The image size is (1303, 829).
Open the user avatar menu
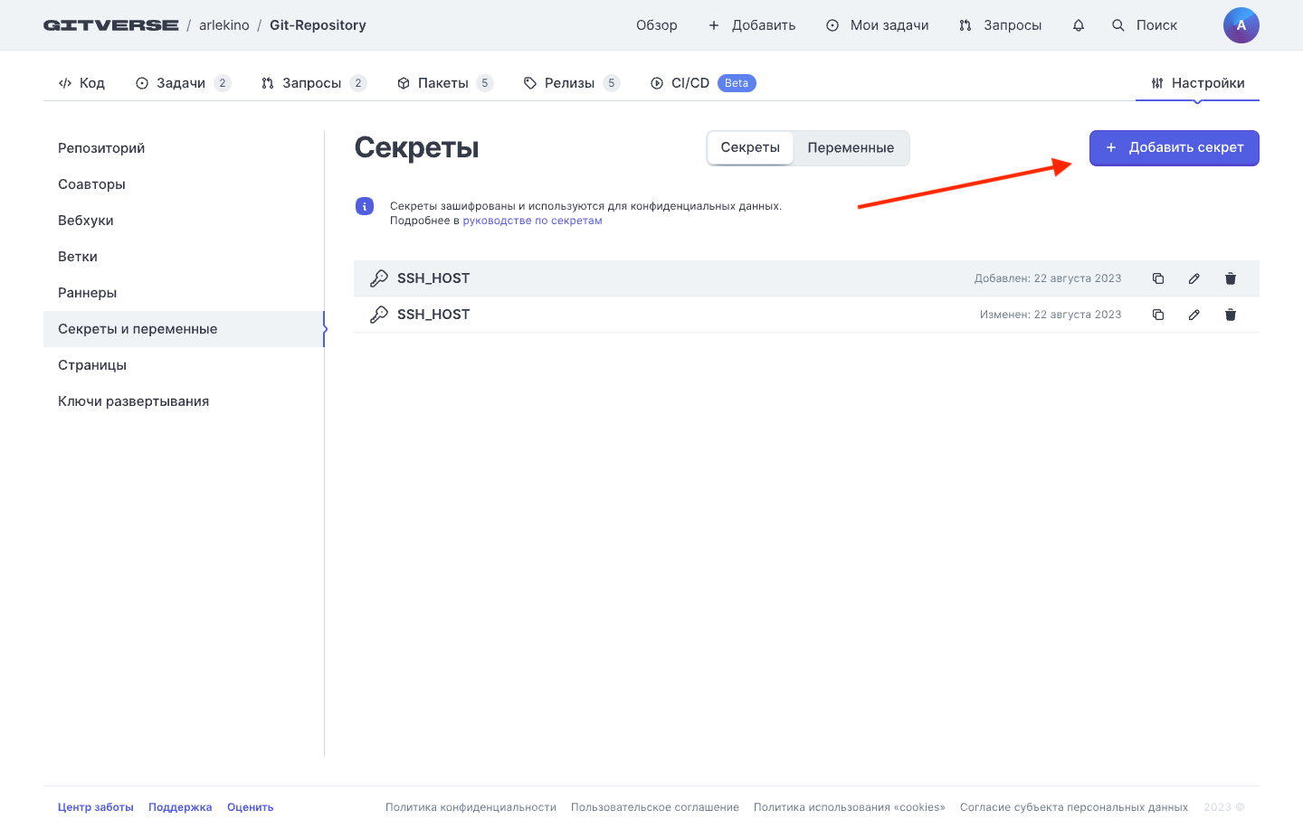[x=1241, y=25]
